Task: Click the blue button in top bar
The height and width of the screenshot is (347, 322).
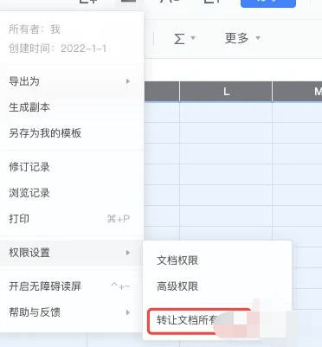Action: [268, 3]
